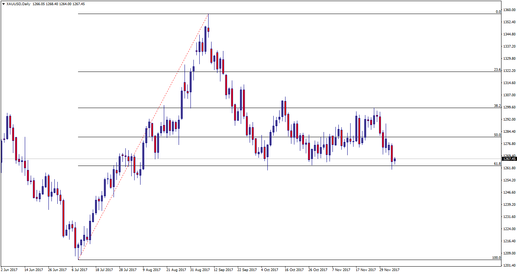The width and height of the screenshot is (517, 274).
Task: Click the 38.2 Fibonacci level label
Action: click(497, 105)
